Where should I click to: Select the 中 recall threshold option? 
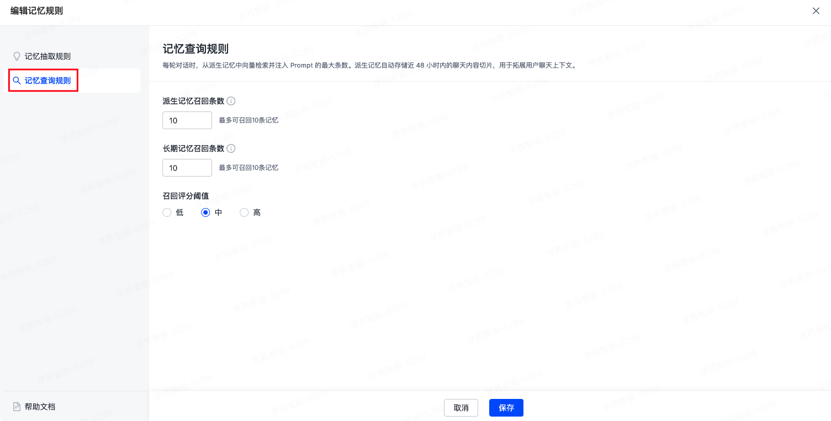(205, 212)
